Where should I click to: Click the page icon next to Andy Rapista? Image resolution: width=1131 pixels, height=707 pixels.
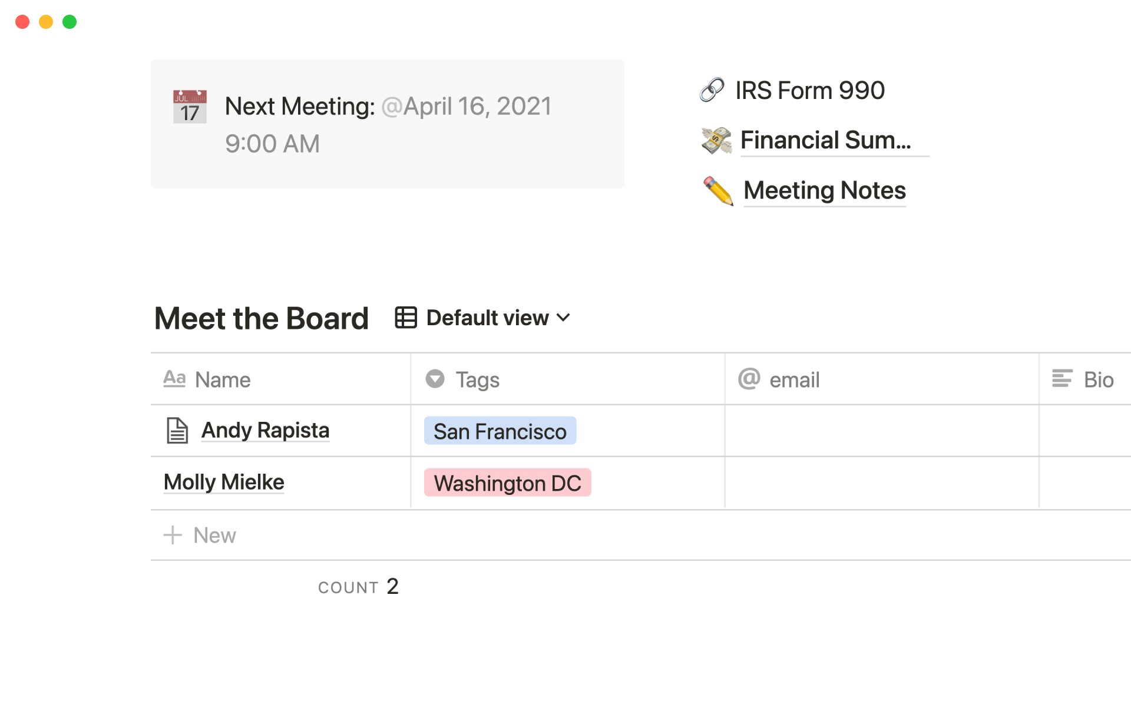[x=177, y=431]
